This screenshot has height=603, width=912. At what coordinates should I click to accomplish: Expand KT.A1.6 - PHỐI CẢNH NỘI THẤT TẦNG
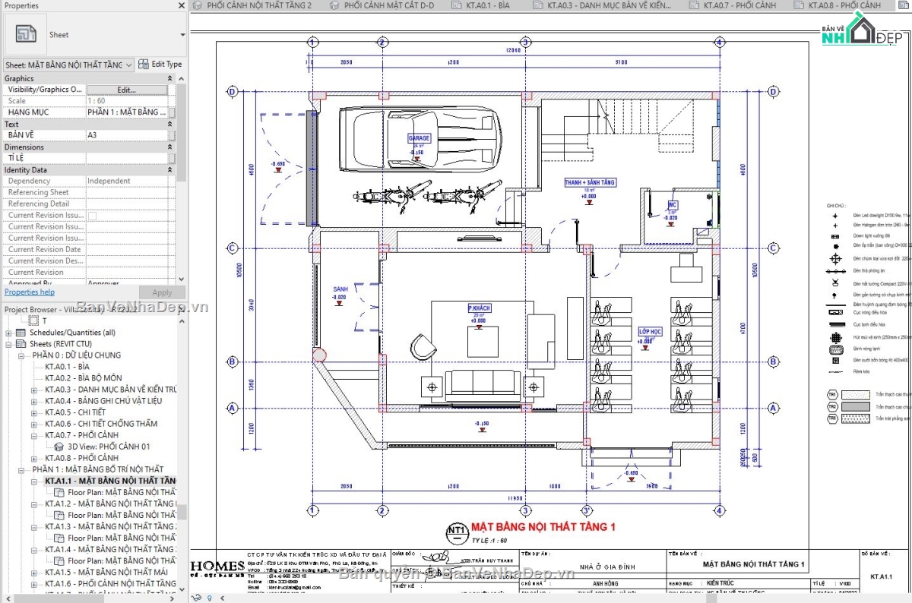[34, 583]
